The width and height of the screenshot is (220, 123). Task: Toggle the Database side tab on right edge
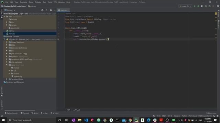pyautogui.click(x=219, y=24)
